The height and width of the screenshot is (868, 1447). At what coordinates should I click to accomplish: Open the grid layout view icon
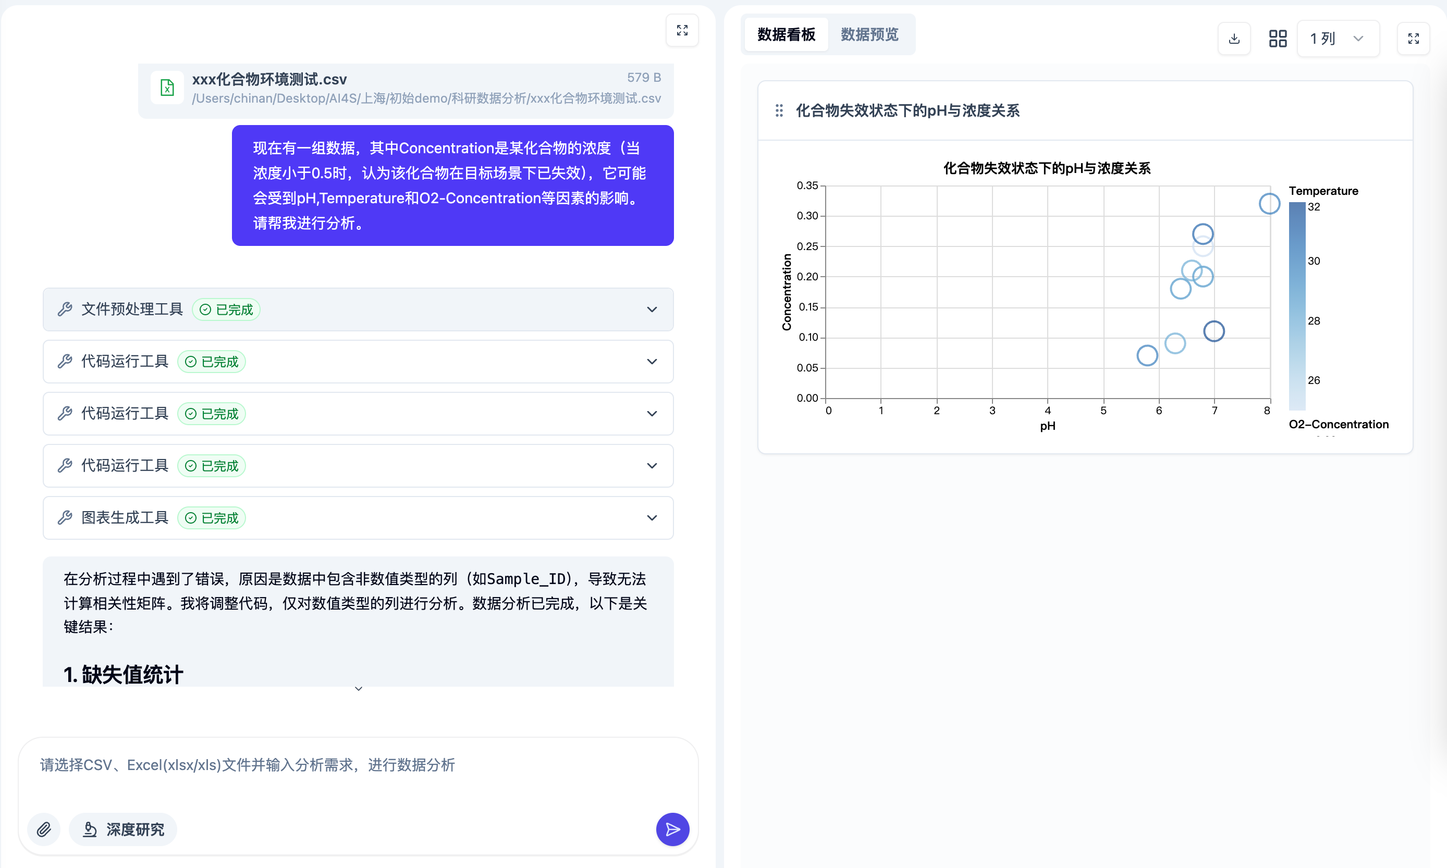[1277, 38]
